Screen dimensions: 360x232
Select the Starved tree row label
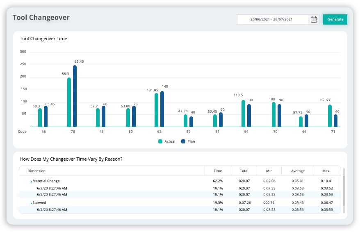[39, 203]
